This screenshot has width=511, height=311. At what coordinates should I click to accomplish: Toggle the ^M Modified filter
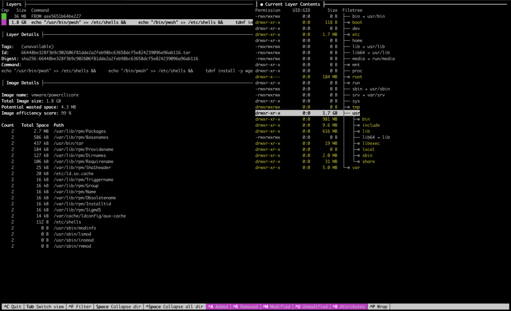coord(276,307)
